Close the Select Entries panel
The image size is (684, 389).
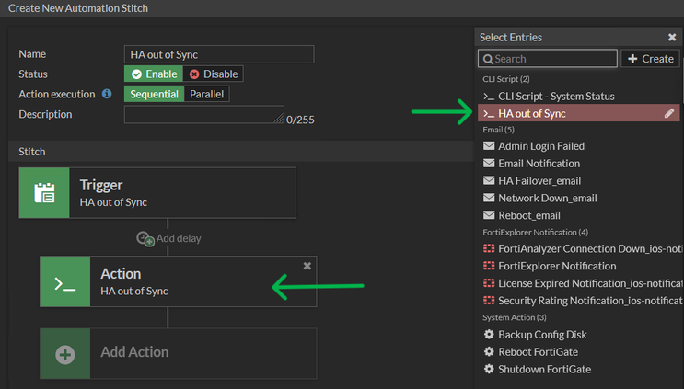tap(672, 38)
